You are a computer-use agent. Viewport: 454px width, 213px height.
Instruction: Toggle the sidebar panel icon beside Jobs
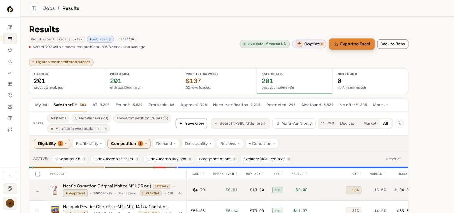[x=34, y=8]
